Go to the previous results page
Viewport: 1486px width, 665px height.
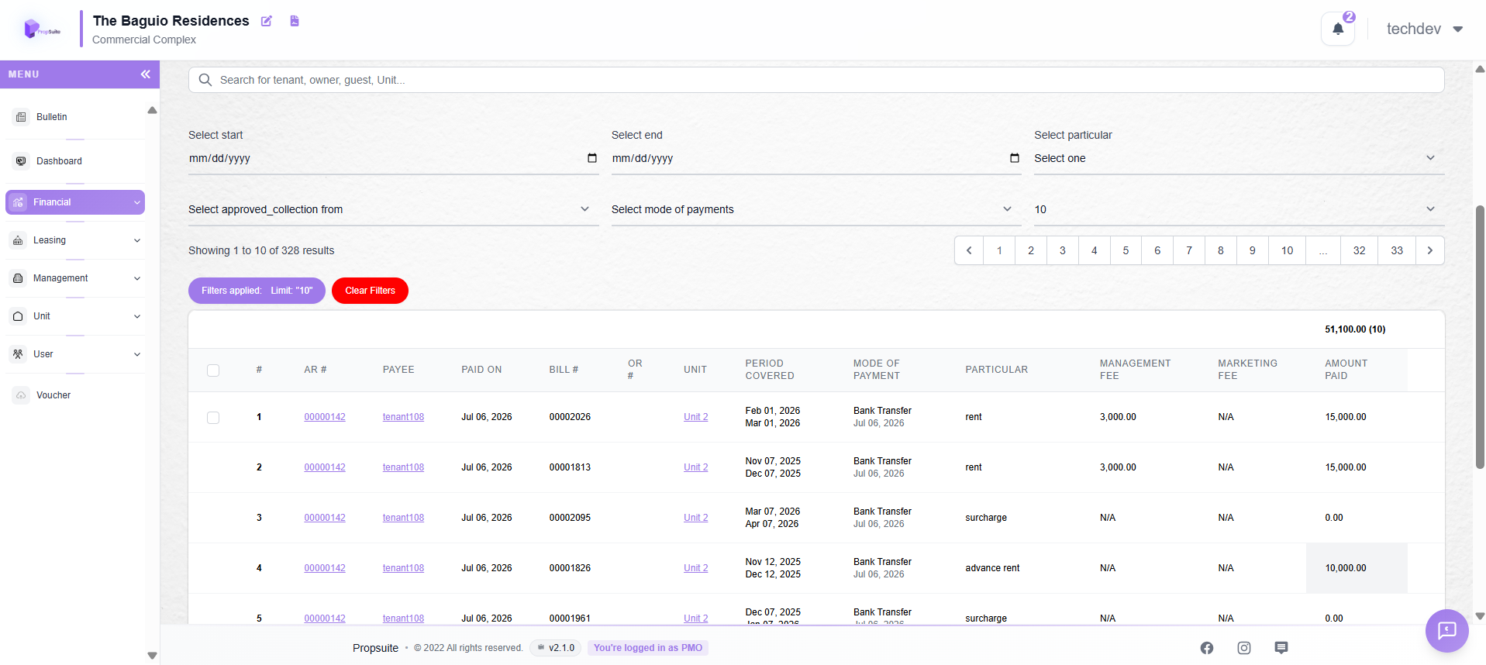[x=969, y=250]
